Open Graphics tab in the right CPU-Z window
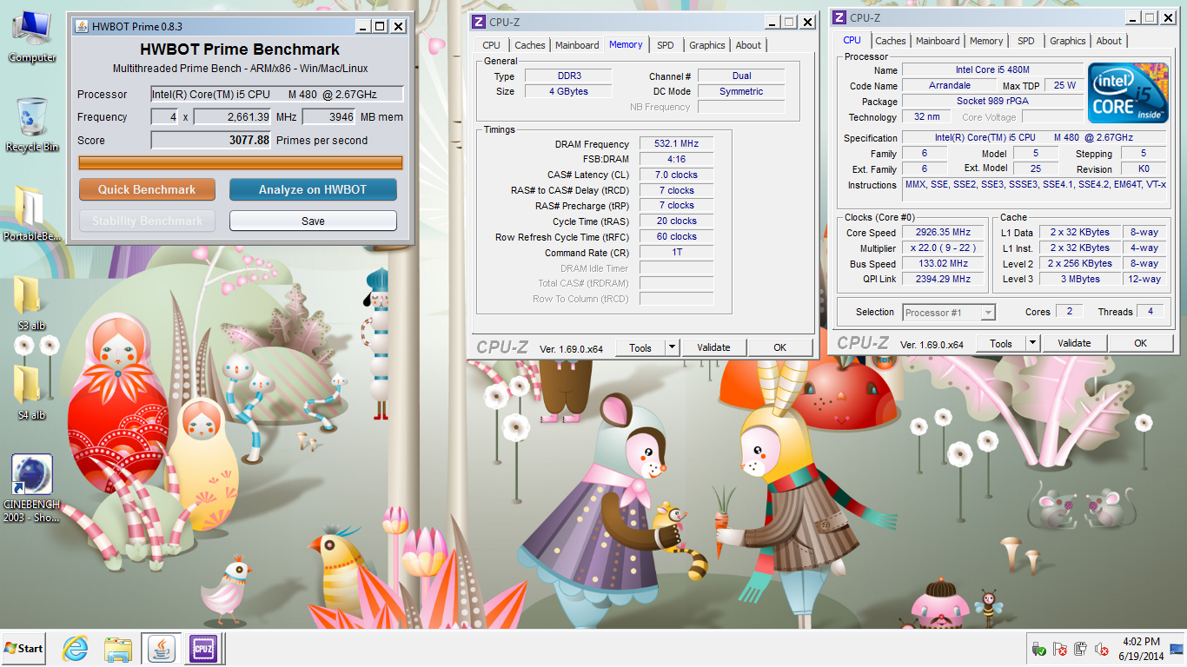Viewport: 1187px width, 667px height. [1067, 41]
